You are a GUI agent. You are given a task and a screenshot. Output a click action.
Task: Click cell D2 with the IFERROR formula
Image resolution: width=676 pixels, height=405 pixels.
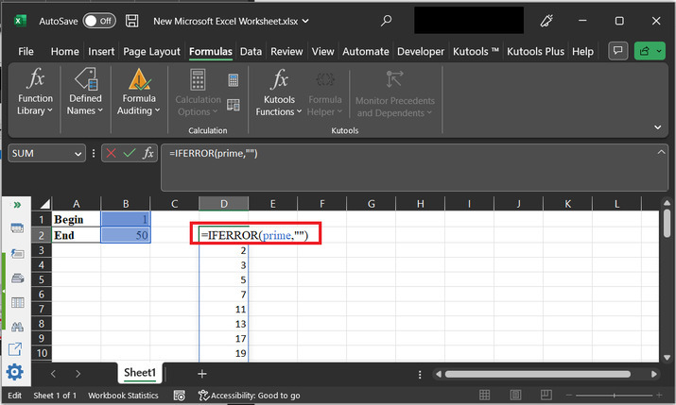[255, 235]
